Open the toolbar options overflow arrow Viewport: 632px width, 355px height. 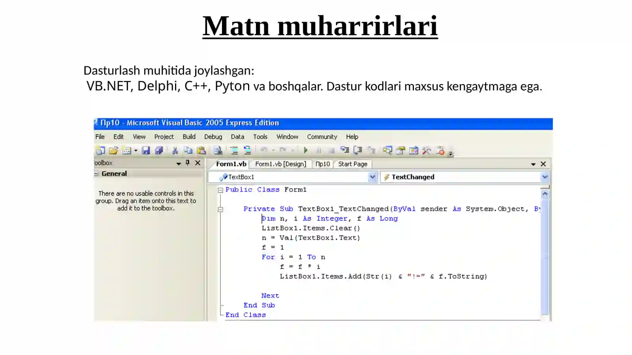point(451,154)
